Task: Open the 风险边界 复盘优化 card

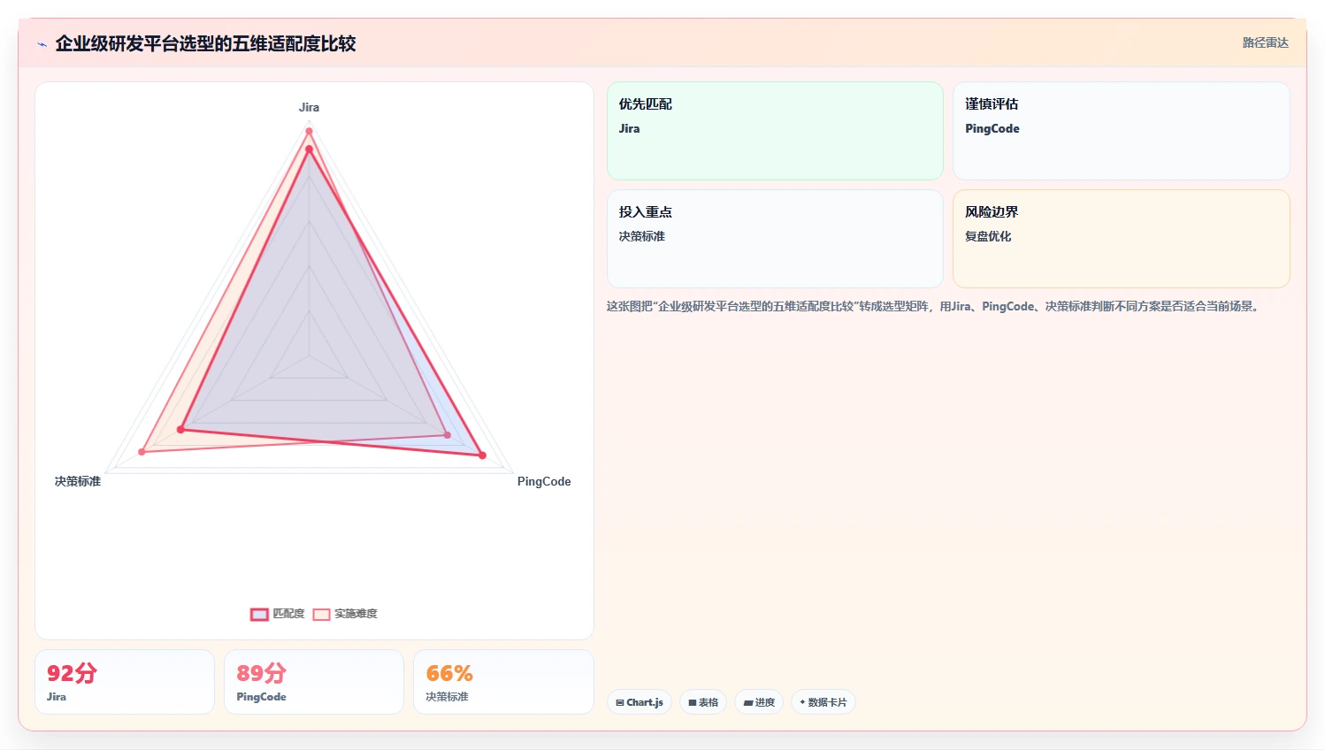Action: (x=1121, y=239)
